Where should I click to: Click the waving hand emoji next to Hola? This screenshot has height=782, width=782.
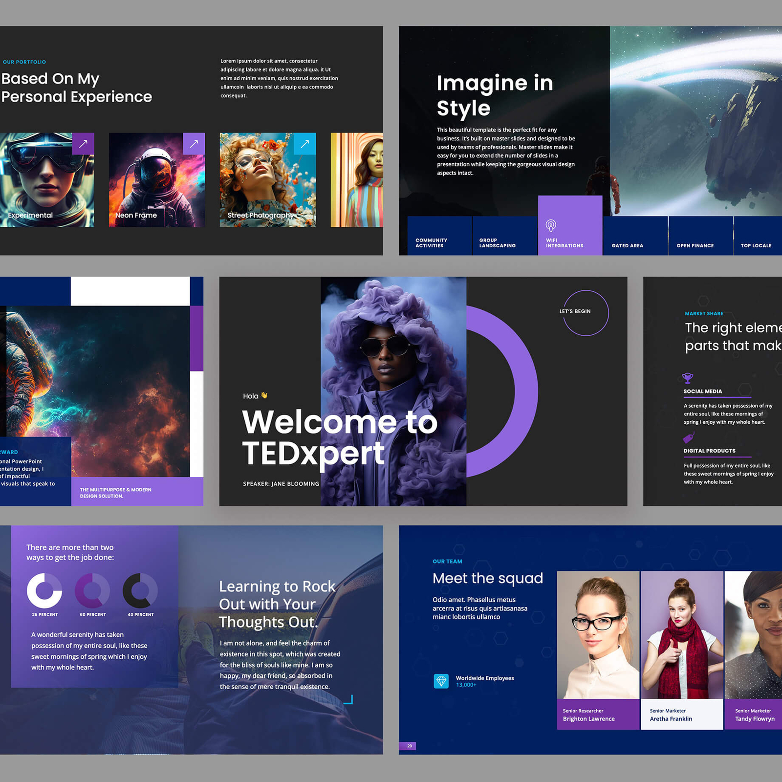point(264,395)
